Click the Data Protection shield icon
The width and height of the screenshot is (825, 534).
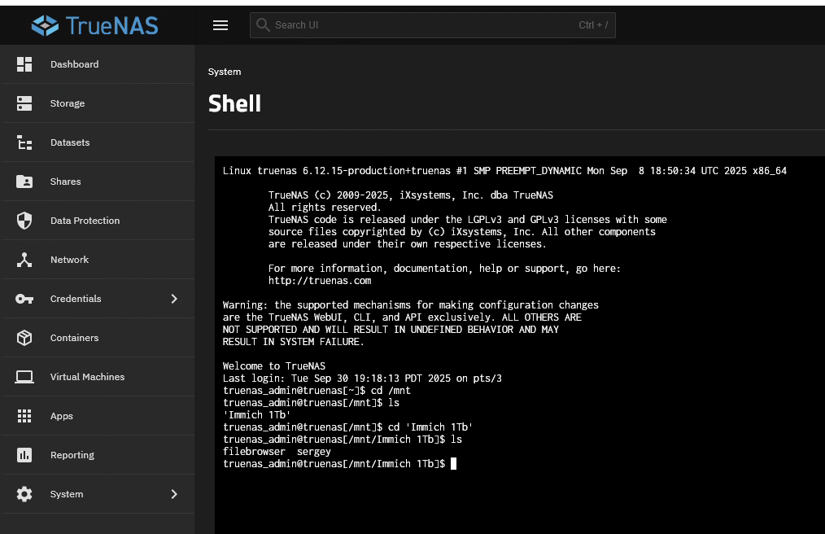tap(24, 221)
